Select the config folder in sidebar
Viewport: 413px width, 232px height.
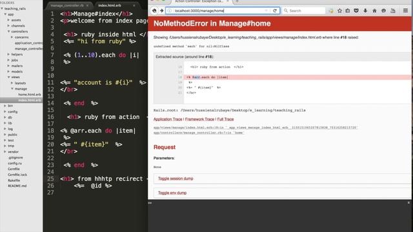[13, 111]
